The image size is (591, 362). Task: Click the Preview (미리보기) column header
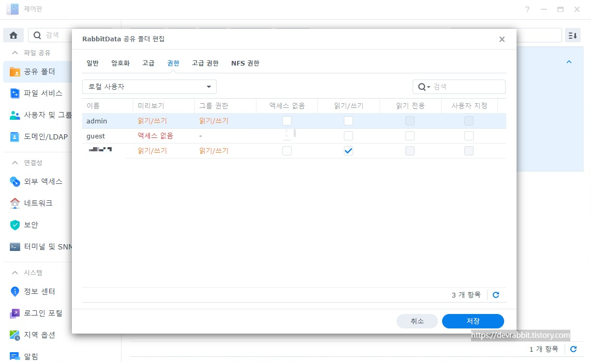point(163,106)
